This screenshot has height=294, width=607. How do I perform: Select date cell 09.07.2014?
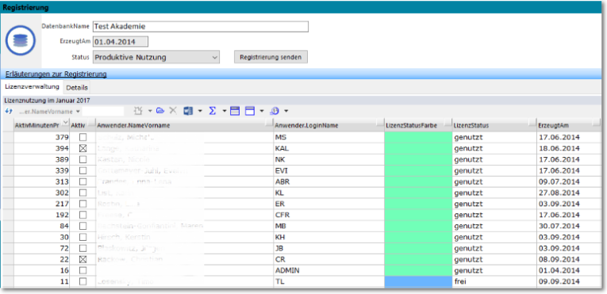point(569,181)
